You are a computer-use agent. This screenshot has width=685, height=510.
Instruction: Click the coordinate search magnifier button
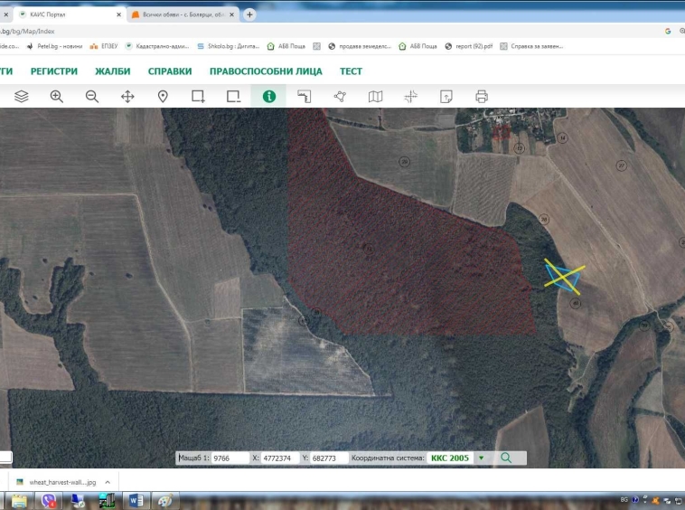tap(506, 458)
